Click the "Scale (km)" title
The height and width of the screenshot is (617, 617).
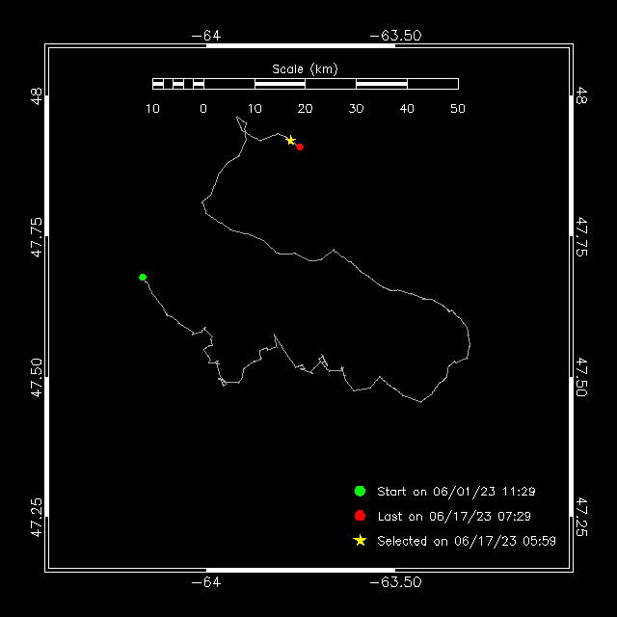[x=305, y=69]
